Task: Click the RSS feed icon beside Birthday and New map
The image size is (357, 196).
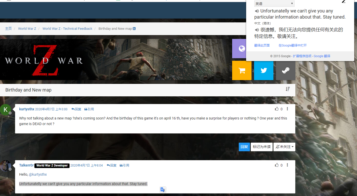Action: pyautogui.click(x=134, y=29)
